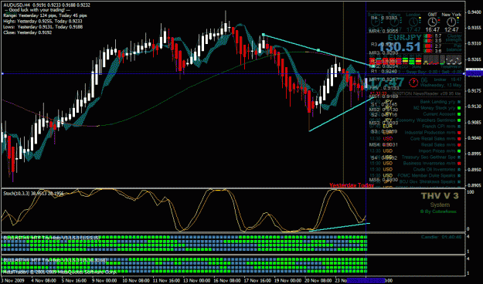Click the red Yesterday Today session label
This screenshot has width=483, height=284.
(352, 185)
